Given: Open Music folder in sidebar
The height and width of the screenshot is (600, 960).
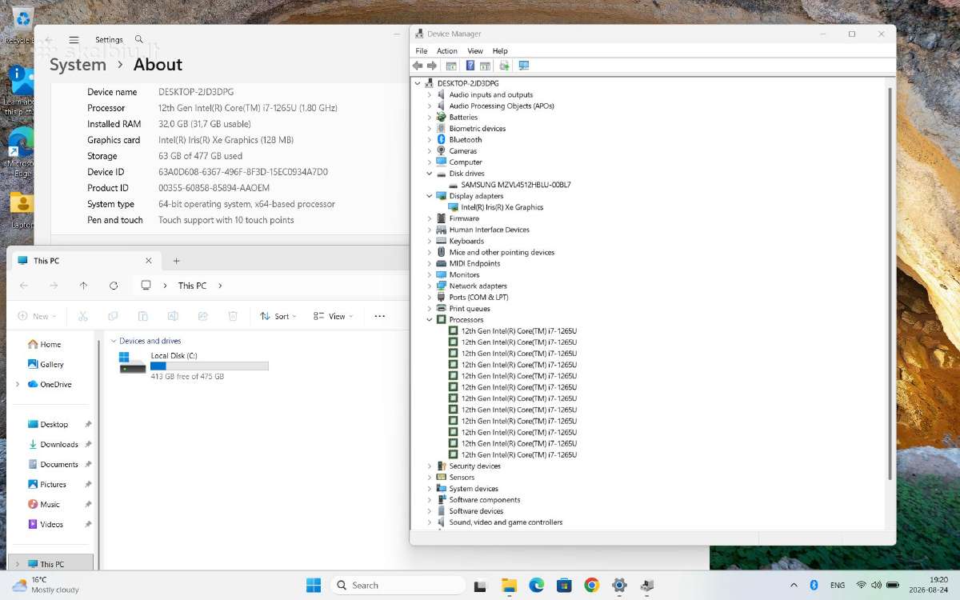Looking at the screenshot, I should (50, 504).
